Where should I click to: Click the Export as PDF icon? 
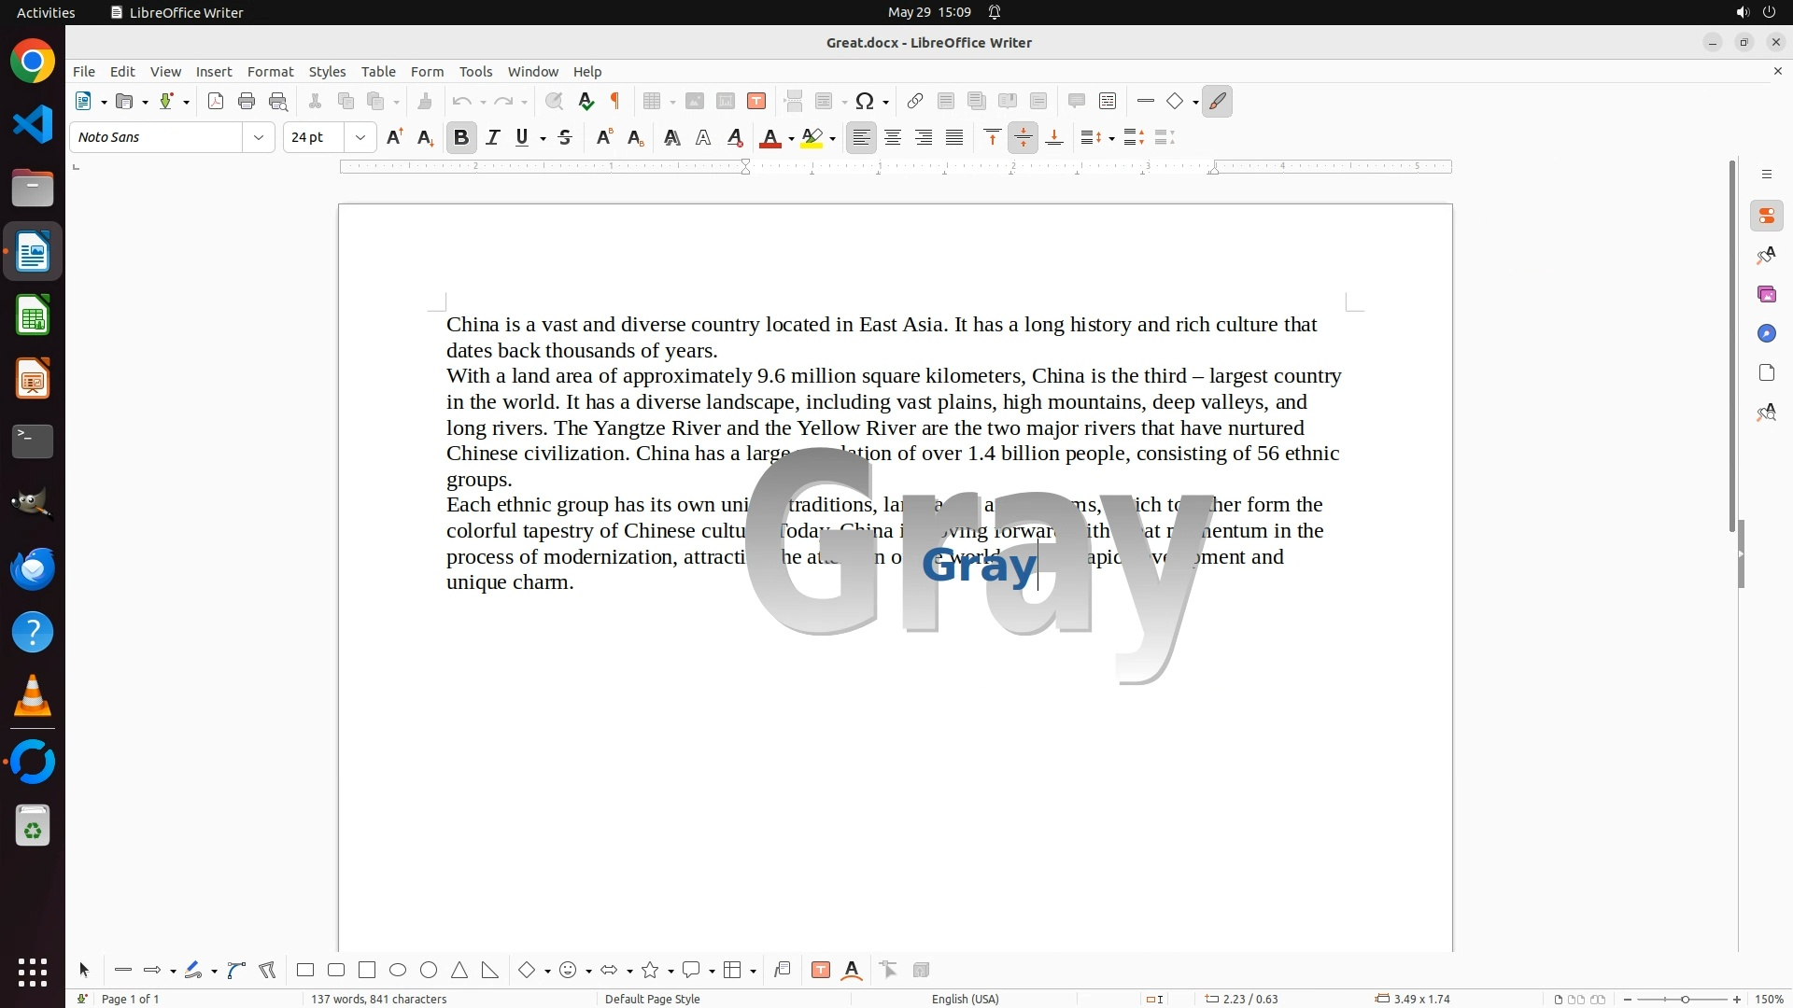coord(216,102)
